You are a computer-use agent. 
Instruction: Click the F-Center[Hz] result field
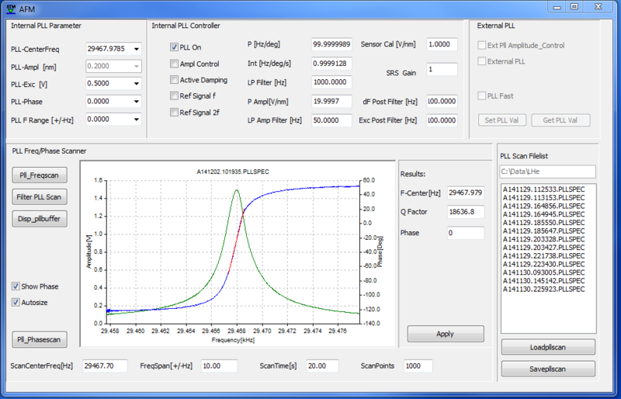466,193
